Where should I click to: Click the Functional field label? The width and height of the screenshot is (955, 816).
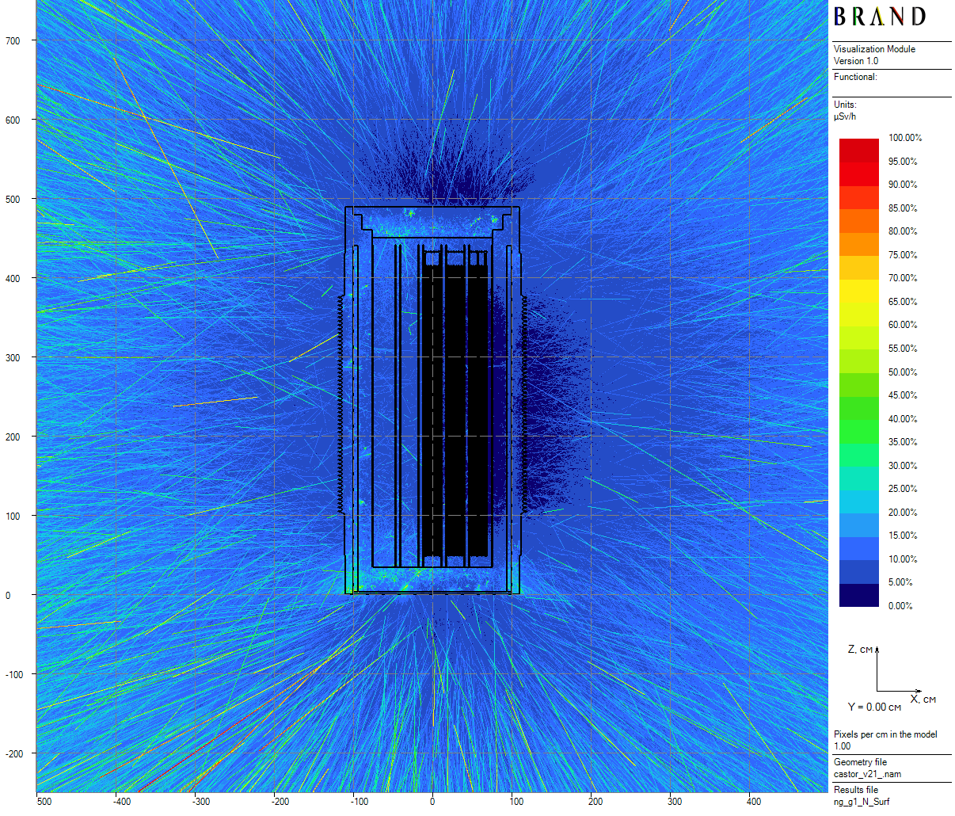(855, 77)
